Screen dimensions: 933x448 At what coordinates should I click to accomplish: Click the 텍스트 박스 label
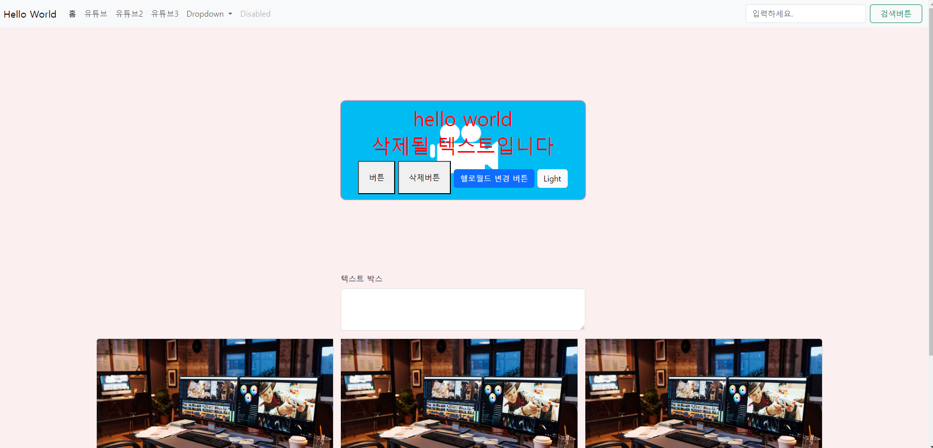pos(362,278)
